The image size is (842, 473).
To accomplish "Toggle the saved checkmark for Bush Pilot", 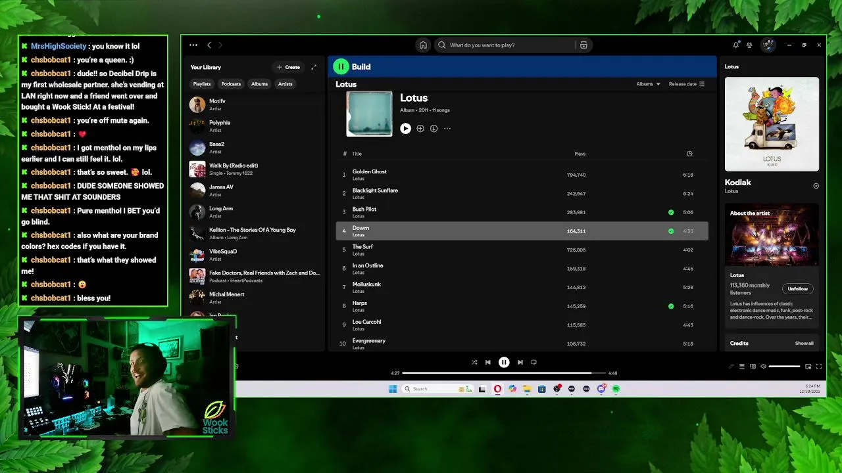I will coord(671,212).
